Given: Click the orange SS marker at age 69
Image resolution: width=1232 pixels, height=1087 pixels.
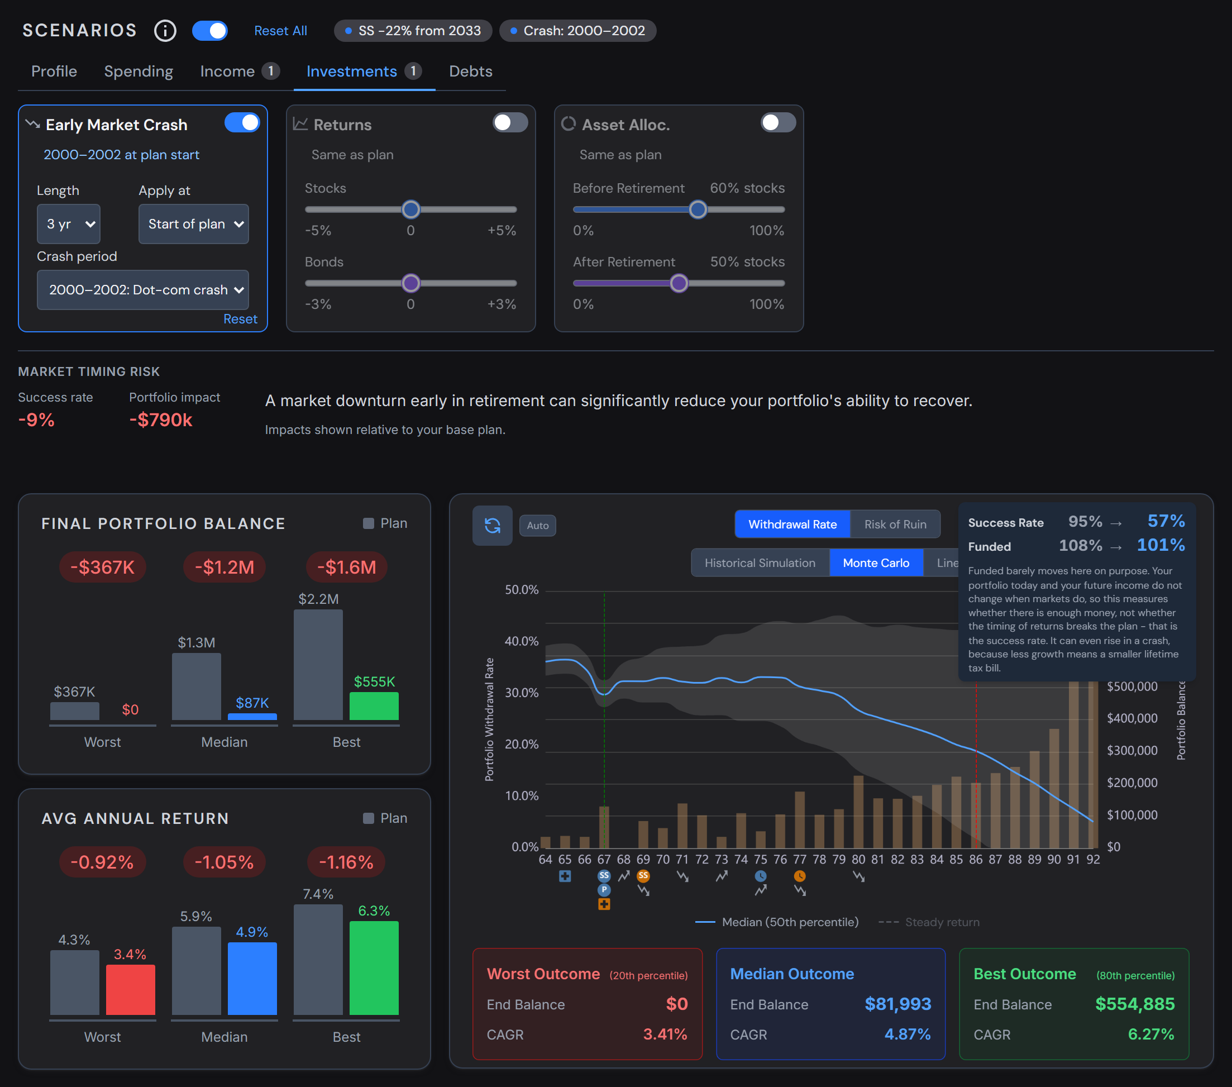Looking at the screenshot, I should point(644,875).
